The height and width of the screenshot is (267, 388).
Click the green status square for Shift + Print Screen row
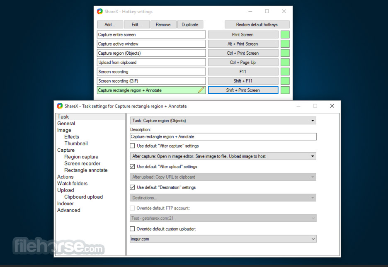click(285, 90)
